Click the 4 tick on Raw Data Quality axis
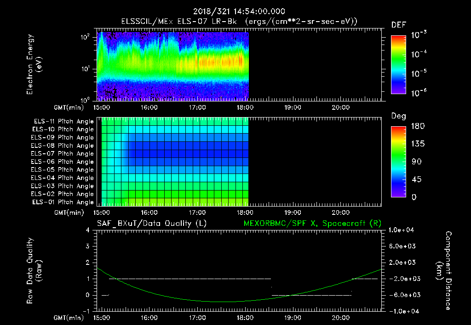471x325 pixels. (x=88, y=230)
